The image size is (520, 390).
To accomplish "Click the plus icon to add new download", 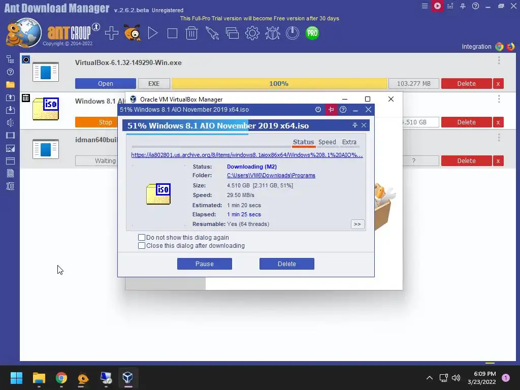I will point(111,33).
